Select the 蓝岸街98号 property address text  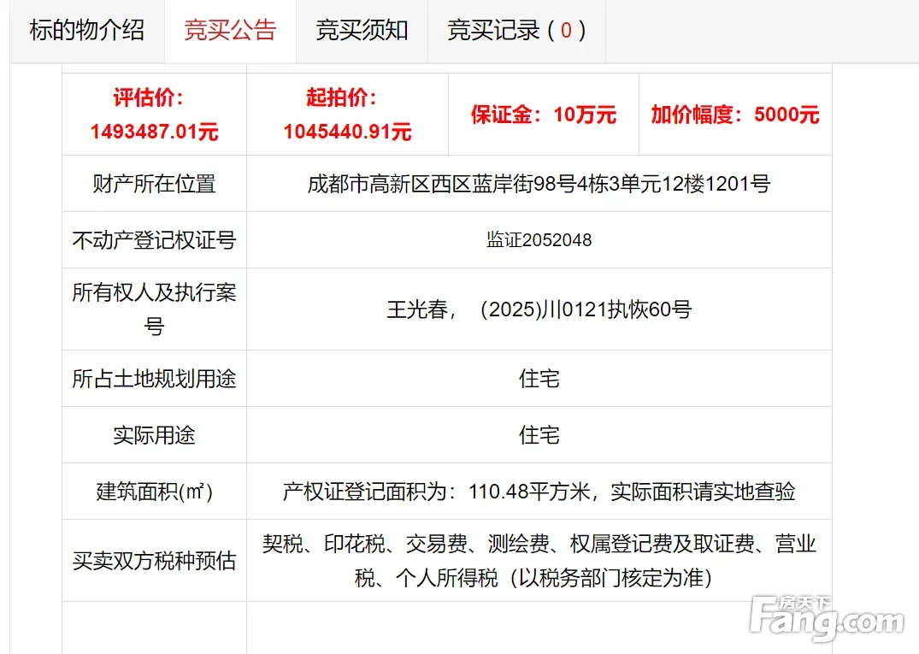[x=539, y=184]
